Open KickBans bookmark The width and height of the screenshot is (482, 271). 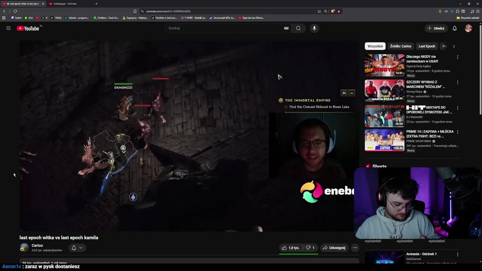tap(106, 18)
